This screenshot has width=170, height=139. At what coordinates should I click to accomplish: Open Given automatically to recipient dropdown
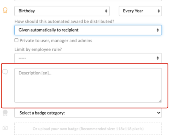coord(88,30)
